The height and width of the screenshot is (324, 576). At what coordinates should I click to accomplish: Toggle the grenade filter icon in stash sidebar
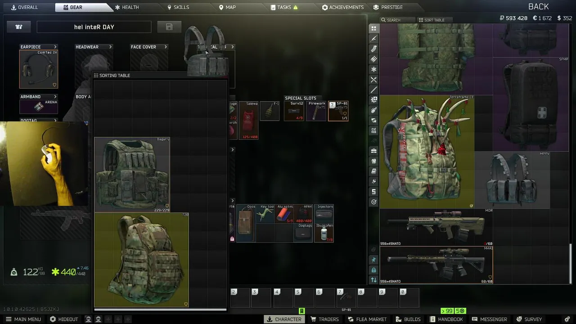coord(373,110)
